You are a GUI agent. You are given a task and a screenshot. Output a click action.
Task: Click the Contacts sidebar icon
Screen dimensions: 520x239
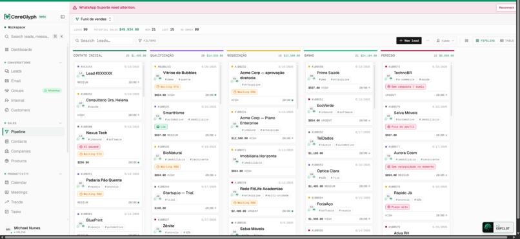[6, 141]
